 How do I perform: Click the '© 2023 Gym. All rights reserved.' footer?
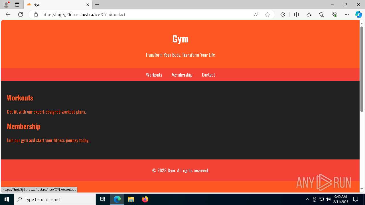(181, 171)
